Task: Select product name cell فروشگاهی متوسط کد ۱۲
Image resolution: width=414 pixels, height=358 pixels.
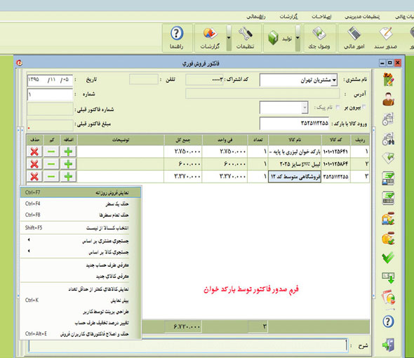Action: 295,176
